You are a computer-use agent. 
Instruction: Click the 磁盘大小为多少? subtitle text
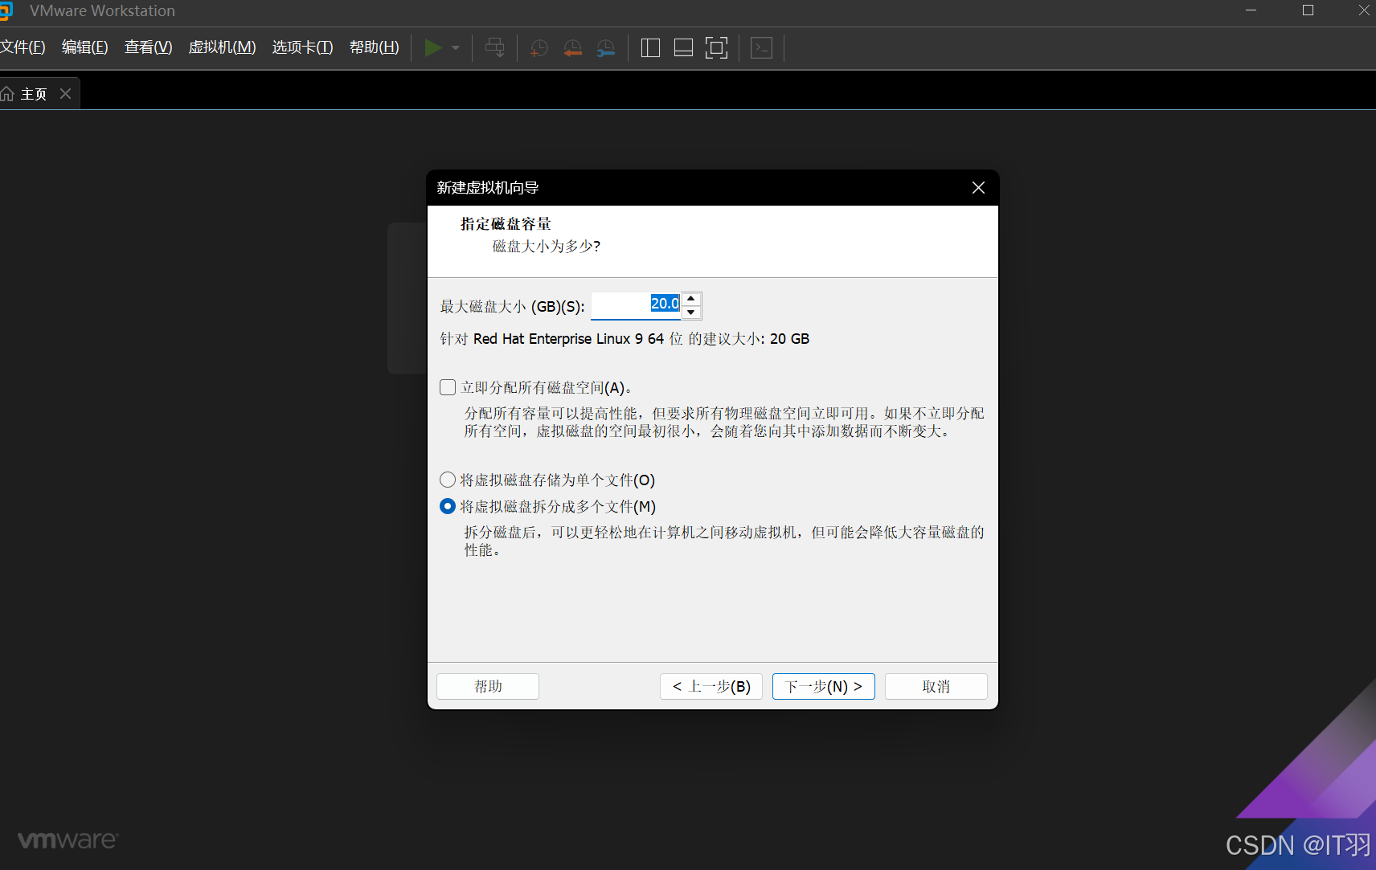pyautogui.click(x=546, y=246)
